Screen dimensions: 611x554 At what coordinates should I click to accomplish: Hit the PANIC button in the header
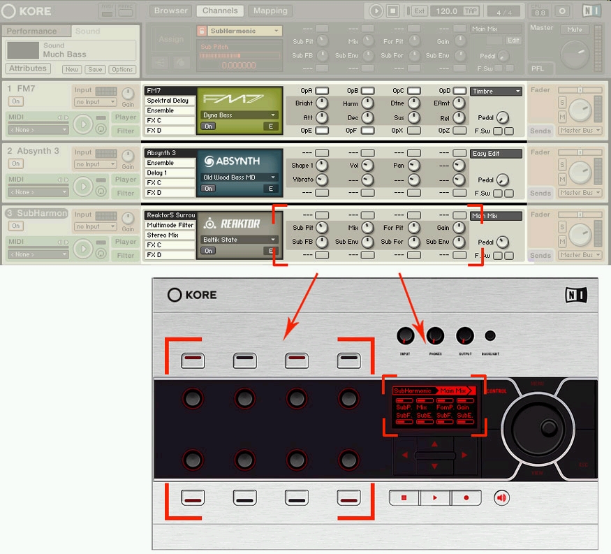coord(126,11)
